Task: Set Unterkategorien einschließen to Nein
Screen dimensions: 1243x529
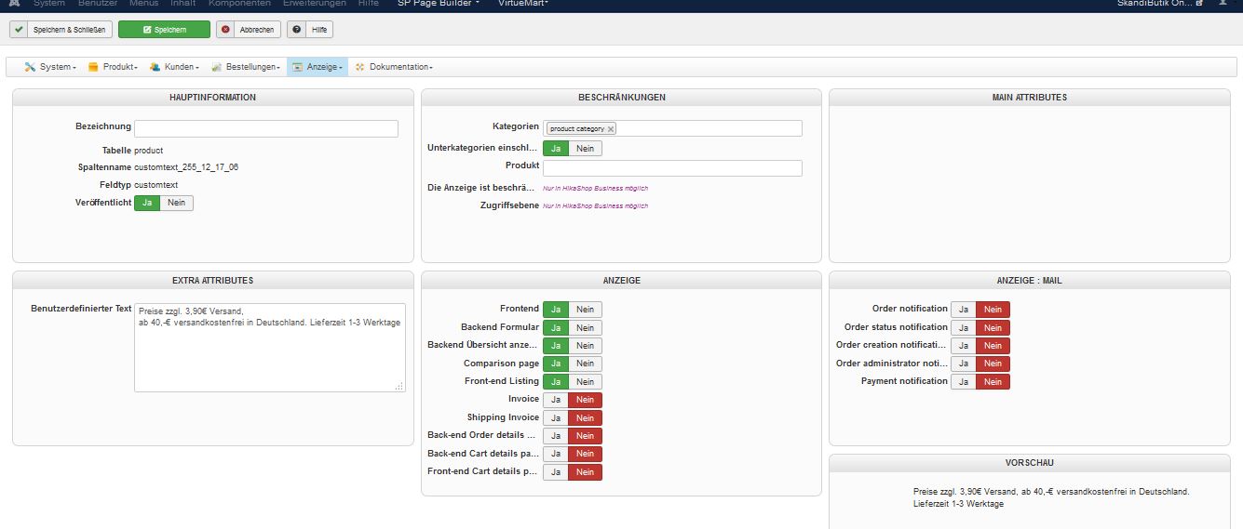Action: pyautogui.click(x=586, y=148)
